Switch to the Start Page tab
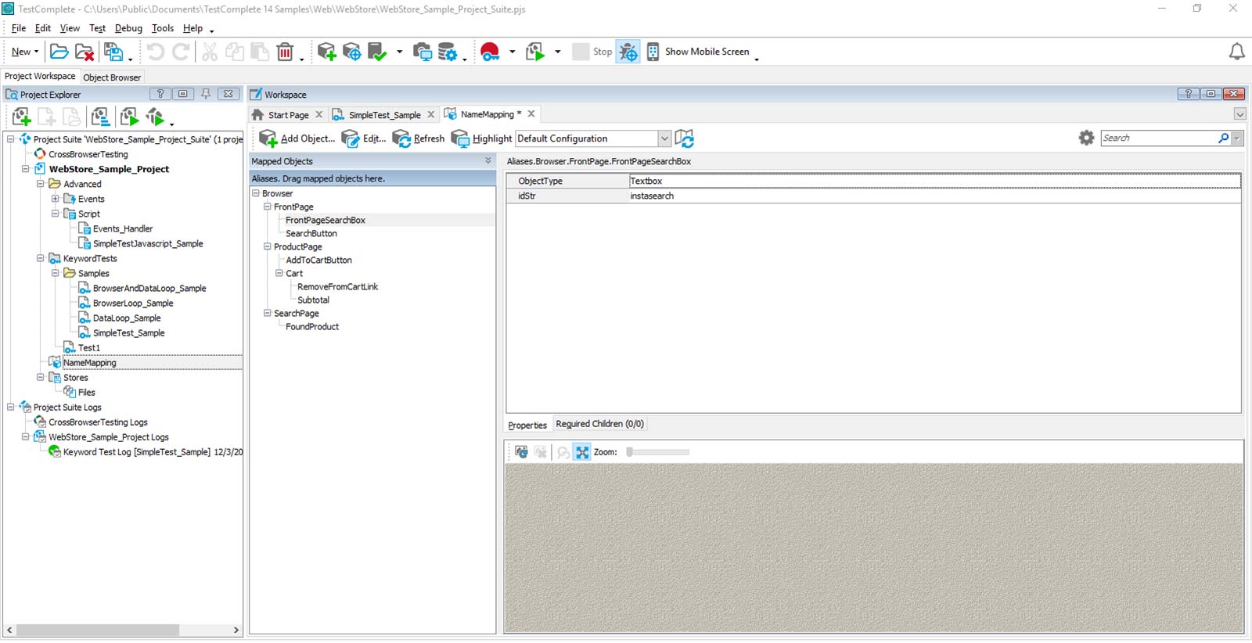The image size is (1252, 643). pyautogui.click(x=288, y=115)
